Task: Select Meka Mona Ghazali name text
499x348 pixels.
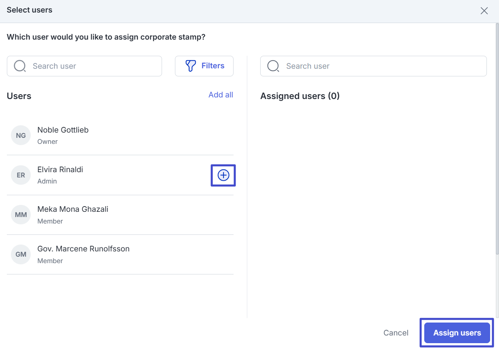Action: point(73,209)
